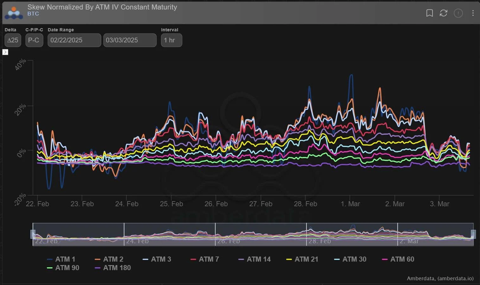The width and height of the screenshot is (480, 285).
Task: Click the Amberdata (amberdata.io) credit link
Action: [x=440, y=278]
